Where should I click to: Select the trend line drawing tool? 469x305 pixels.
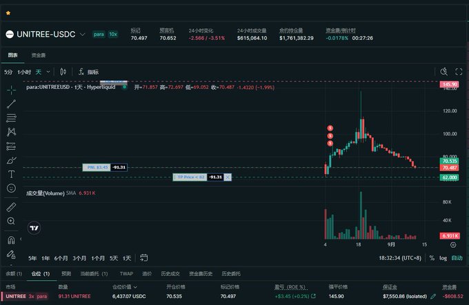pyautogui.click(x=11, y=104)
